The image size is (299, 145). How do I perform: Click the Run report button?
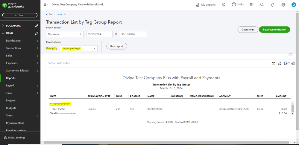pyautogui.click(x=116, y=46)
